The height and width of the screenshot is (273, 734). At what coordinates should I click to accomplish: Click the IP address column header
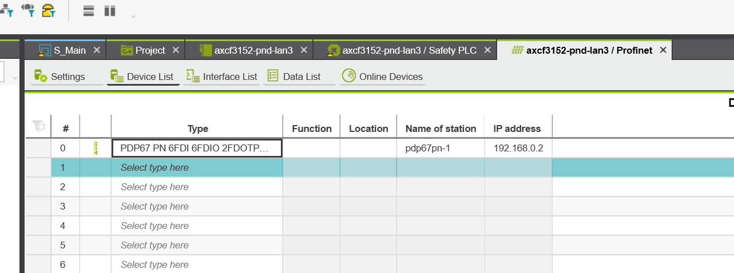point(517,129)
